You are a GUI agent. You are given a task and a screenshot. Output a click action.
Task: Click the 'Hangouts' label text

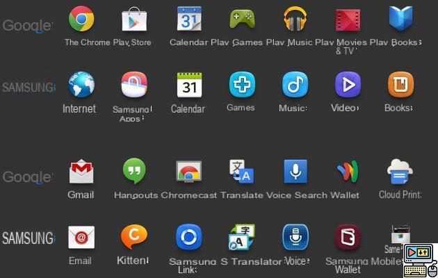click(x=136, y=195)
